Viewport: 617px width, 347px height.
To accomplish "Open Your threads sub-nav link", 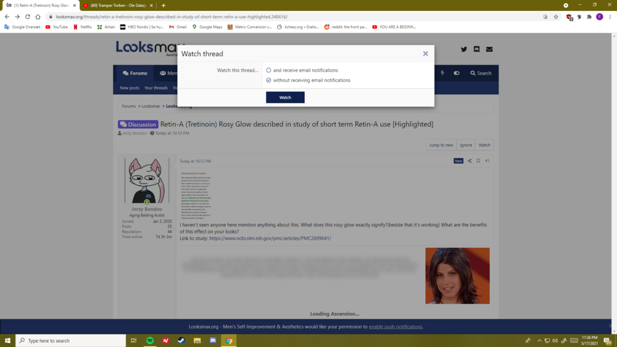I will (156, 88).
